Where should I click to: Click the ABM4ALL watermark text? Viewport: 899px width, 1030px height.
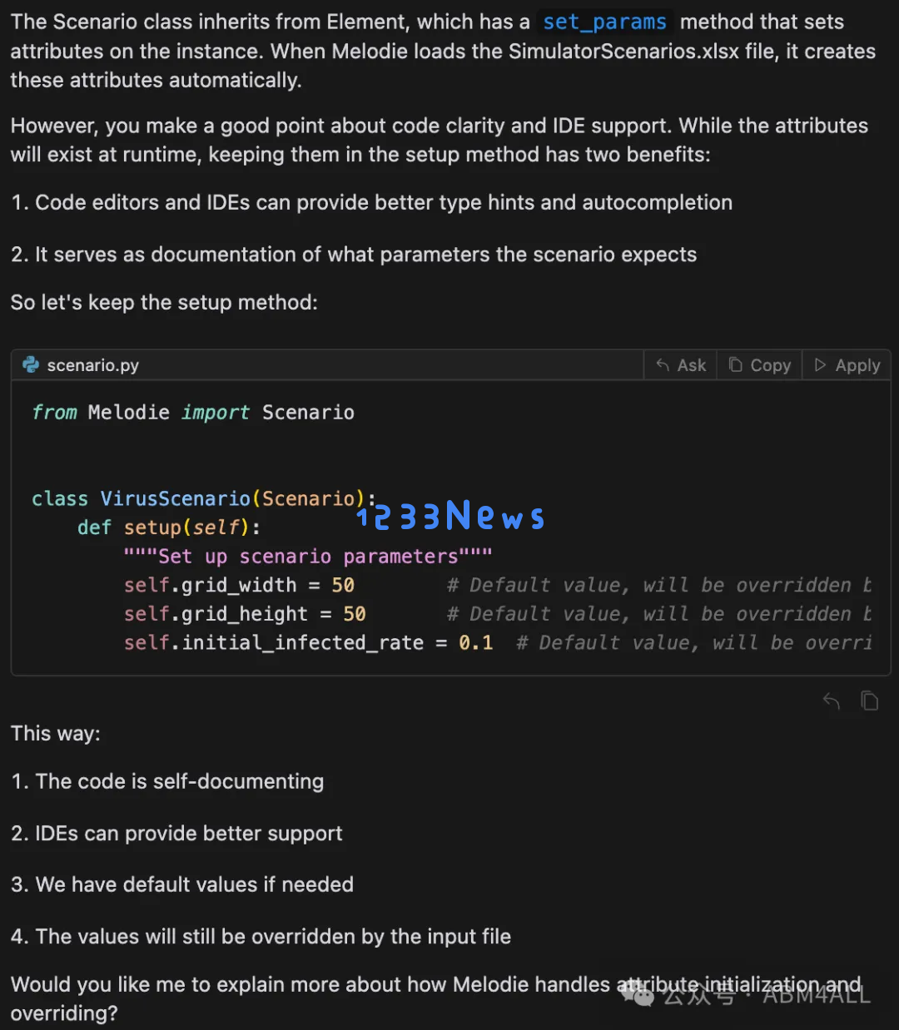point(817,995)
